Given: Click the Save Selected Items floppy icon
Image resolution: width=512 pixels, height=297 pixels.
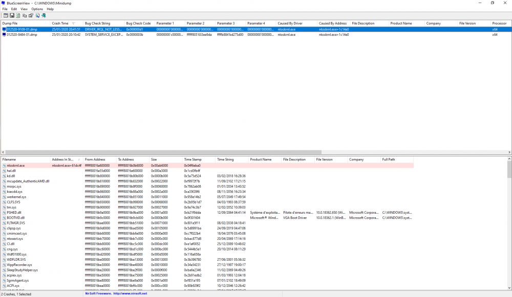Looking at the screenshot, I should click(11, 15).
